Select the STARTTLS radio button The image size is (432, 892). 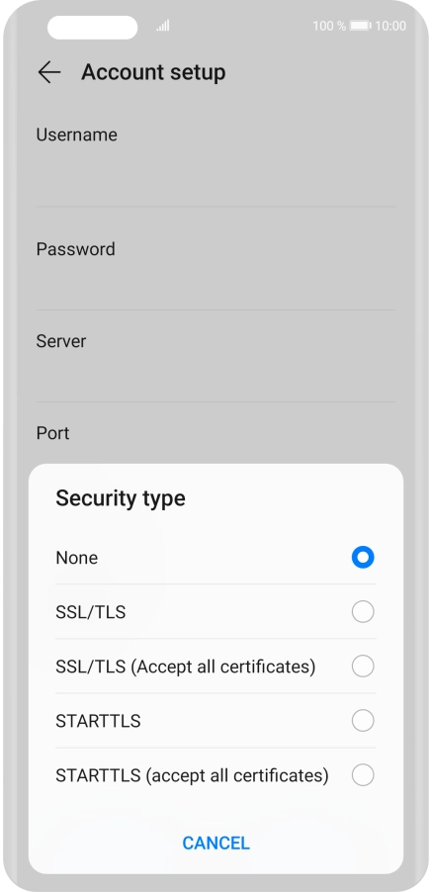click(x=363, y=721)
